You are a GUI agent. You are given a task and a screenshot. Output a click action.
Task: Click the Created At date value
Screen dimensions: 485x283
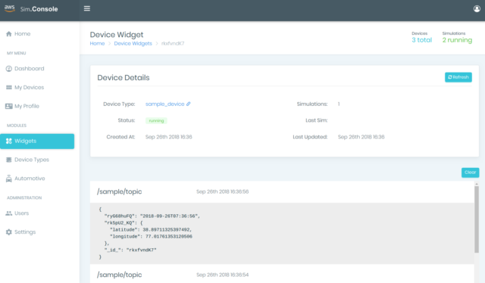tap(168, 137)
